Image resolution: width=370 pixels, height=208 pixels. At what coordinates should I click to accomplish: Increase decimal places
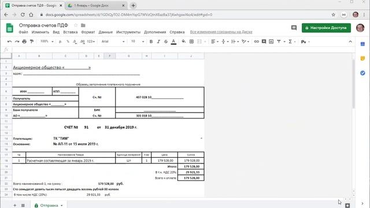[x=82, y=42]
